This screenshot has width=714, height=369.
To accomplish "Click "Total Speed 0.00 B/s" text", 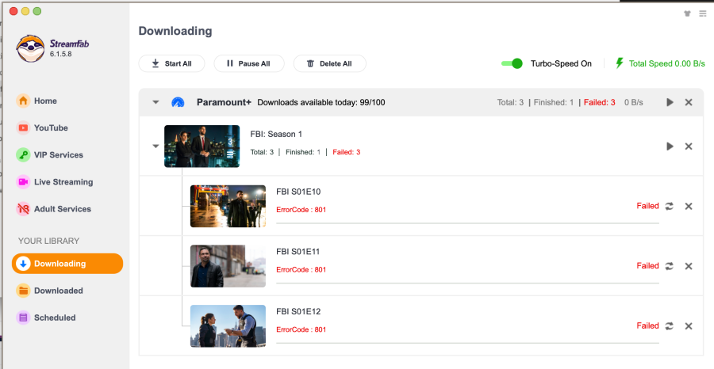I will [x=667, y=63].
